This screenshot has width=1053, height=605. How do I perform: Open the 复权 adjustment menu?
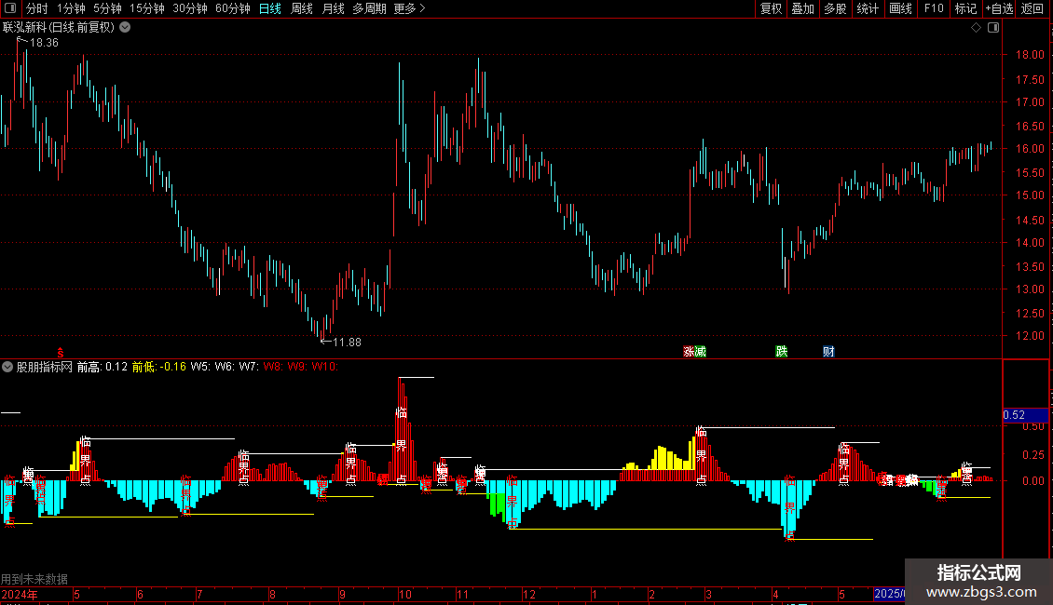coord(771,8)
